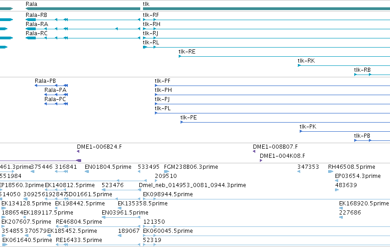Select the tlk-RL transcript label
Image resolution: width=390 pixels, height=247 pixels.
pos(151,43)
